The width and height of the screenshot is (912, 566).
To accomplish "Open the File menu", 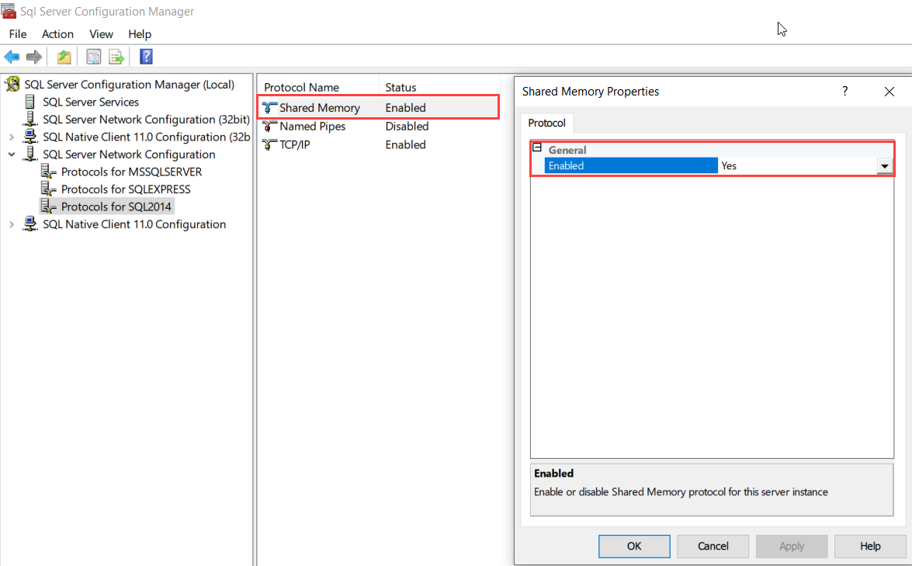I will 17,34.
